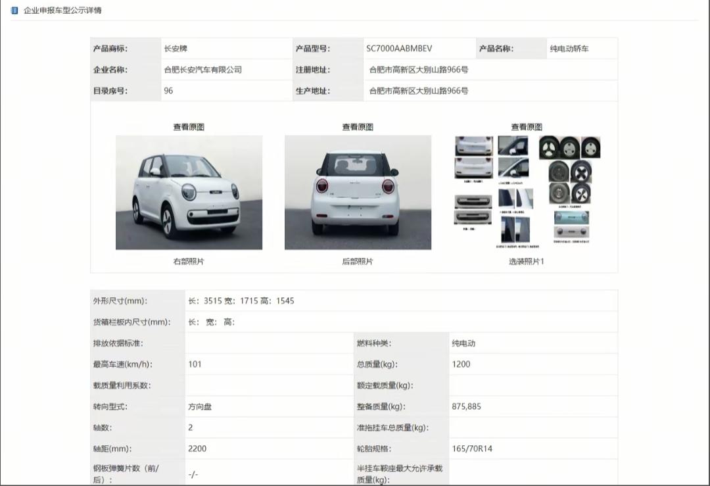Select catalog number 96
Image resolution: width=710 pixels, height=486 pixels.
(x=168, y=91)
